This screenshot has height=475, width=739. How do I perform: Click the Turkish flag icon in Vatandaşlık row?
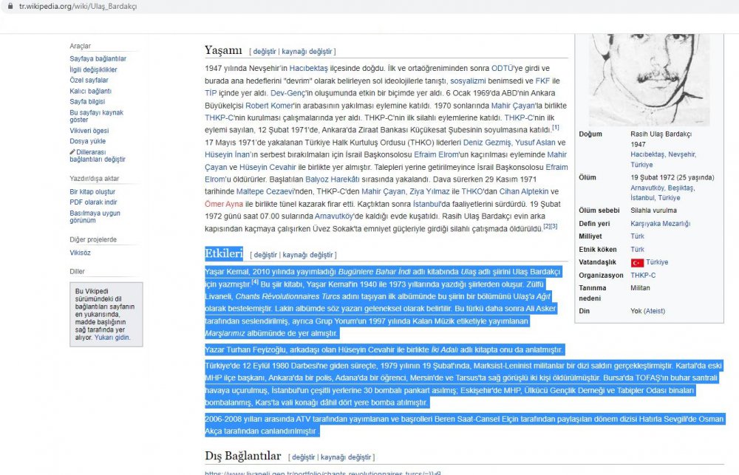637,262
